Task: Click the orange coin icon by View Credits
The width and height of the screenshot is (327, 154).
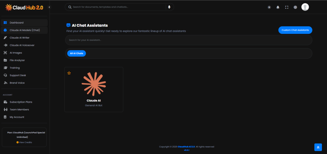Action: coord(18,142)
